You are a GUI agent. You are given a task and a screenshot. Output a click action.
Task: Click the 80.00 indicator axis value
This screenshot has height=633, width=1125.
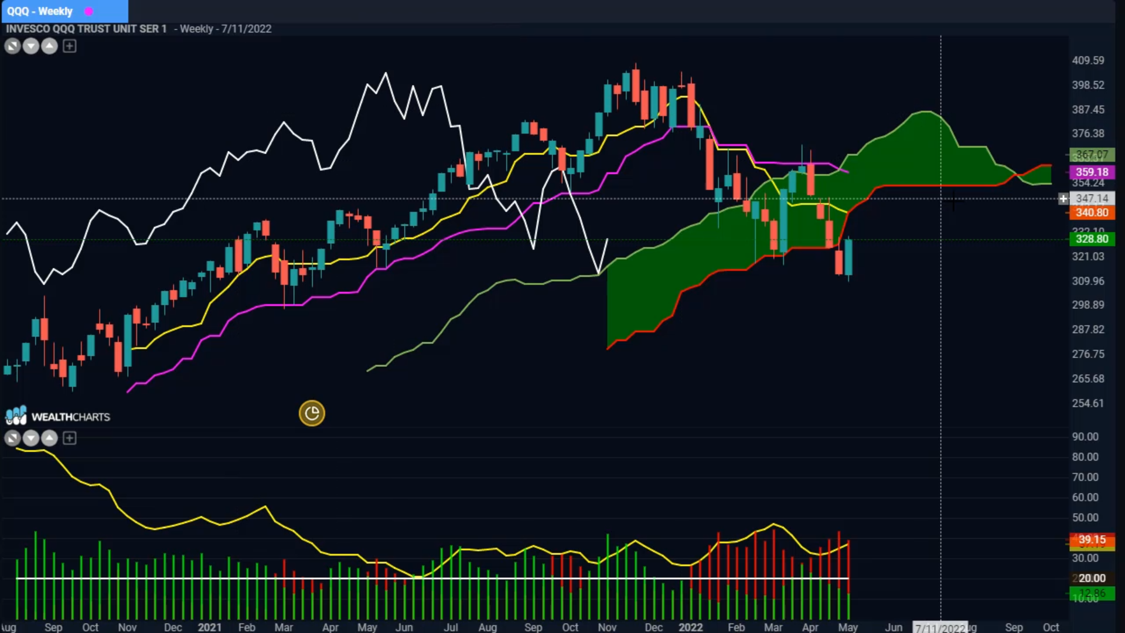(1085, 457)
